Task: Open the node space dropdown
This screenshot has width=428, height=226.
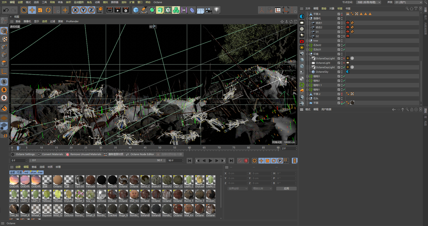Action: (369, 2)
